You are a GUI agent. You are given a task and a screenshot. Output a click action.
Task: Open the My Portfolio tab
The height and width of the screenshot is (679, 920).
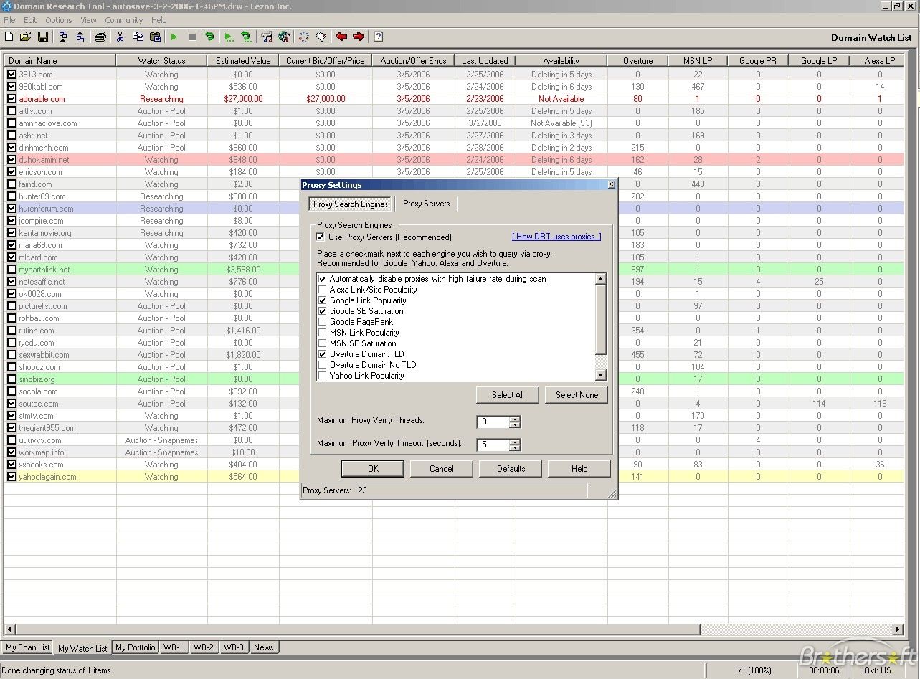(136, 647)
